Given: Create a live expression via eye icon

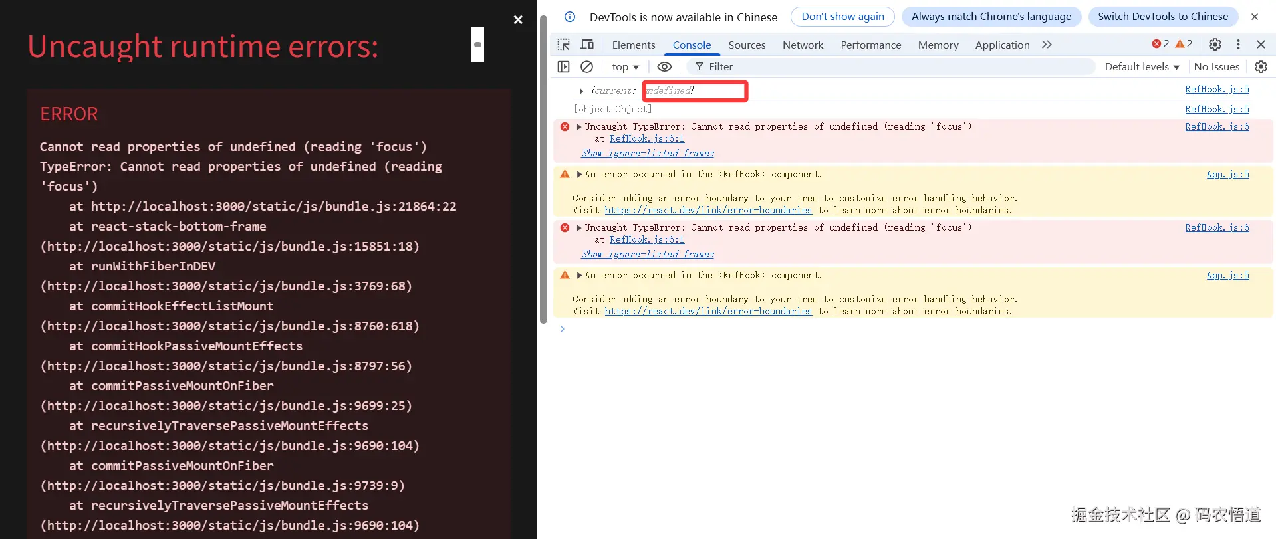Looking at the screenshot, I should pos(664,66).
